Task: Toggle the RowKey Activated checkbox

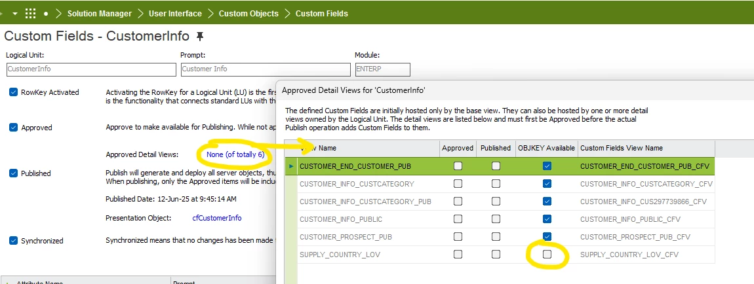Action: click(14, 92)
